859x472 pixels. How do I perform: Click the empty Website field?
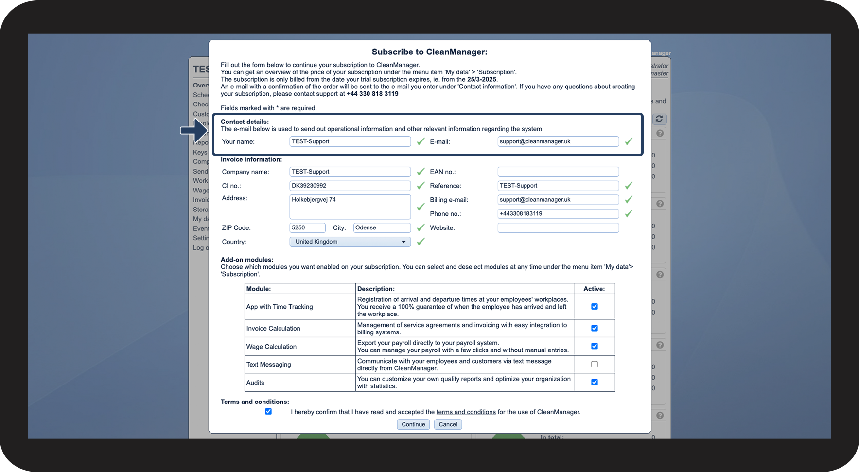(558, 227)
